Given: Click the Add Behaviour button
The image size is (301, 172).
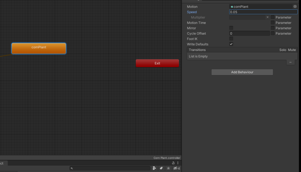Looking at the screenshot, I should 242,72.
